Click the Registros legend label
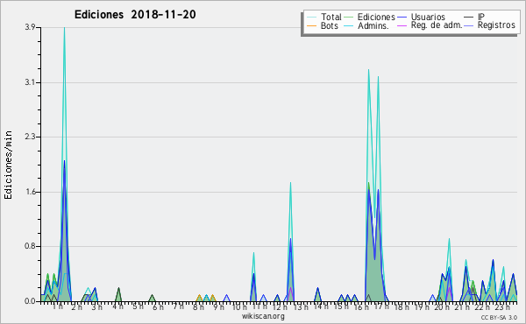Image resolution: width=526 pixels, height=324 pixels. [x=496, y=25]
